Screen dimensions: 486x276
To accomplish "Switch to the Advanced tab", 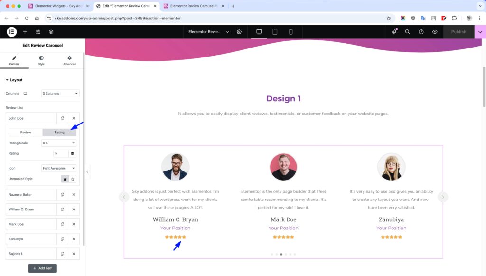I will [x=69, y=60].
